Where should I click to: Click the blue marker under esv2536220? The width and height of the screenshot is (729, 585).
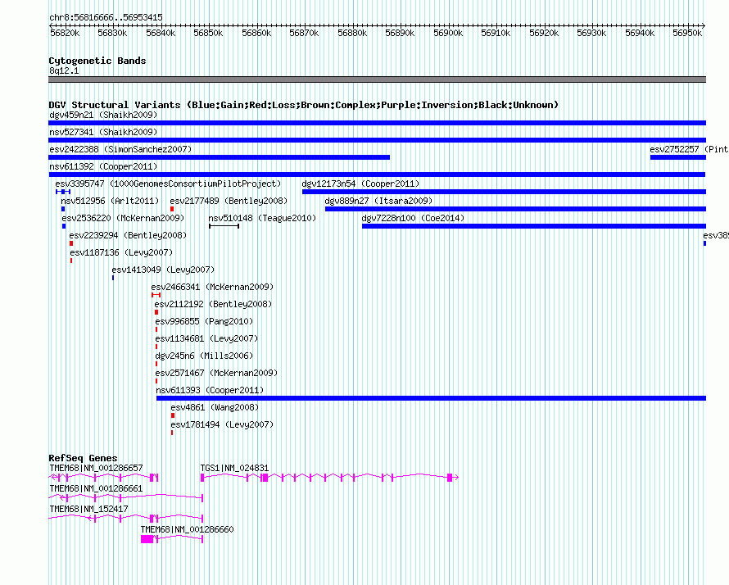pyautogui.click(x=64, y=226)
